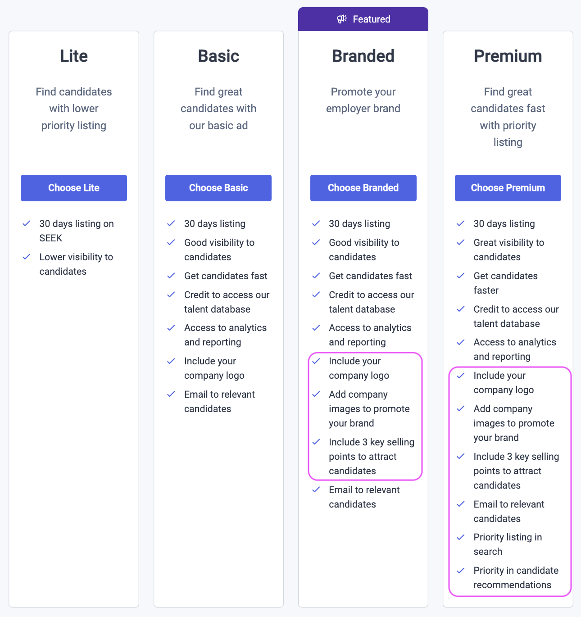Click the checkmark beside '30 days listing on SEEK'
581x617 pixels.
[26, 223]
